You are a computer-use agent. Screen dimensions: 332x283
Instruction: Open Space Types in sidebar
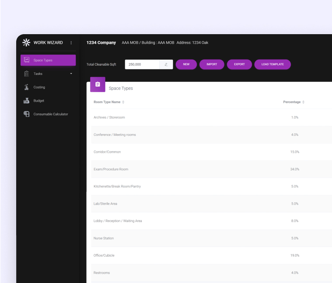click(48, 60)
